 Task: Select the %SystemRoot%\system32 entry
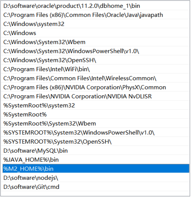tap(95, 105)
